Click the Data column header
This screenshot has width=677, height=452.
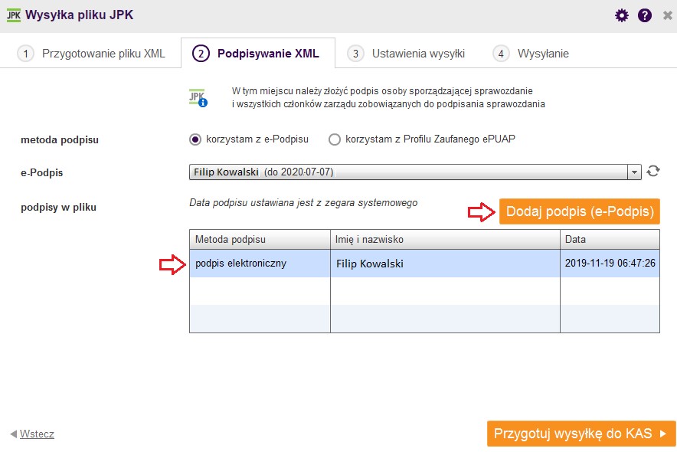[x=610, y=240]
